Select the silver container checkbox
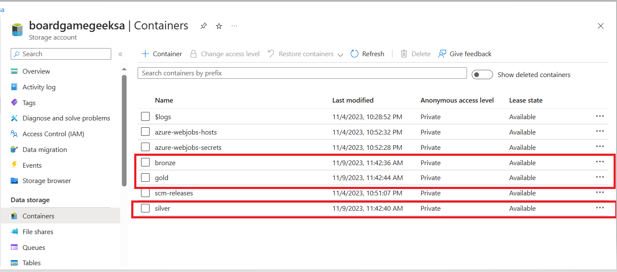Screen dimensions: 617x272 (x=145, y=208)
